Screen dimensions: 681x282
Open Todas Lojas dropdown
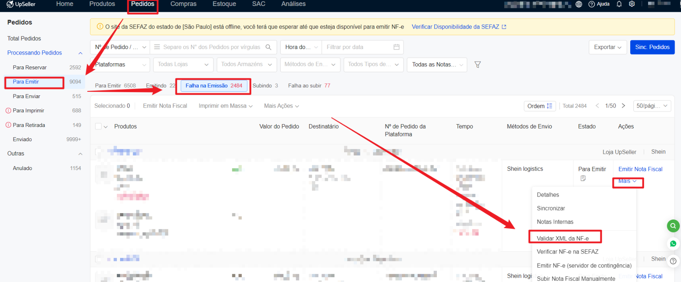point(183,64)
